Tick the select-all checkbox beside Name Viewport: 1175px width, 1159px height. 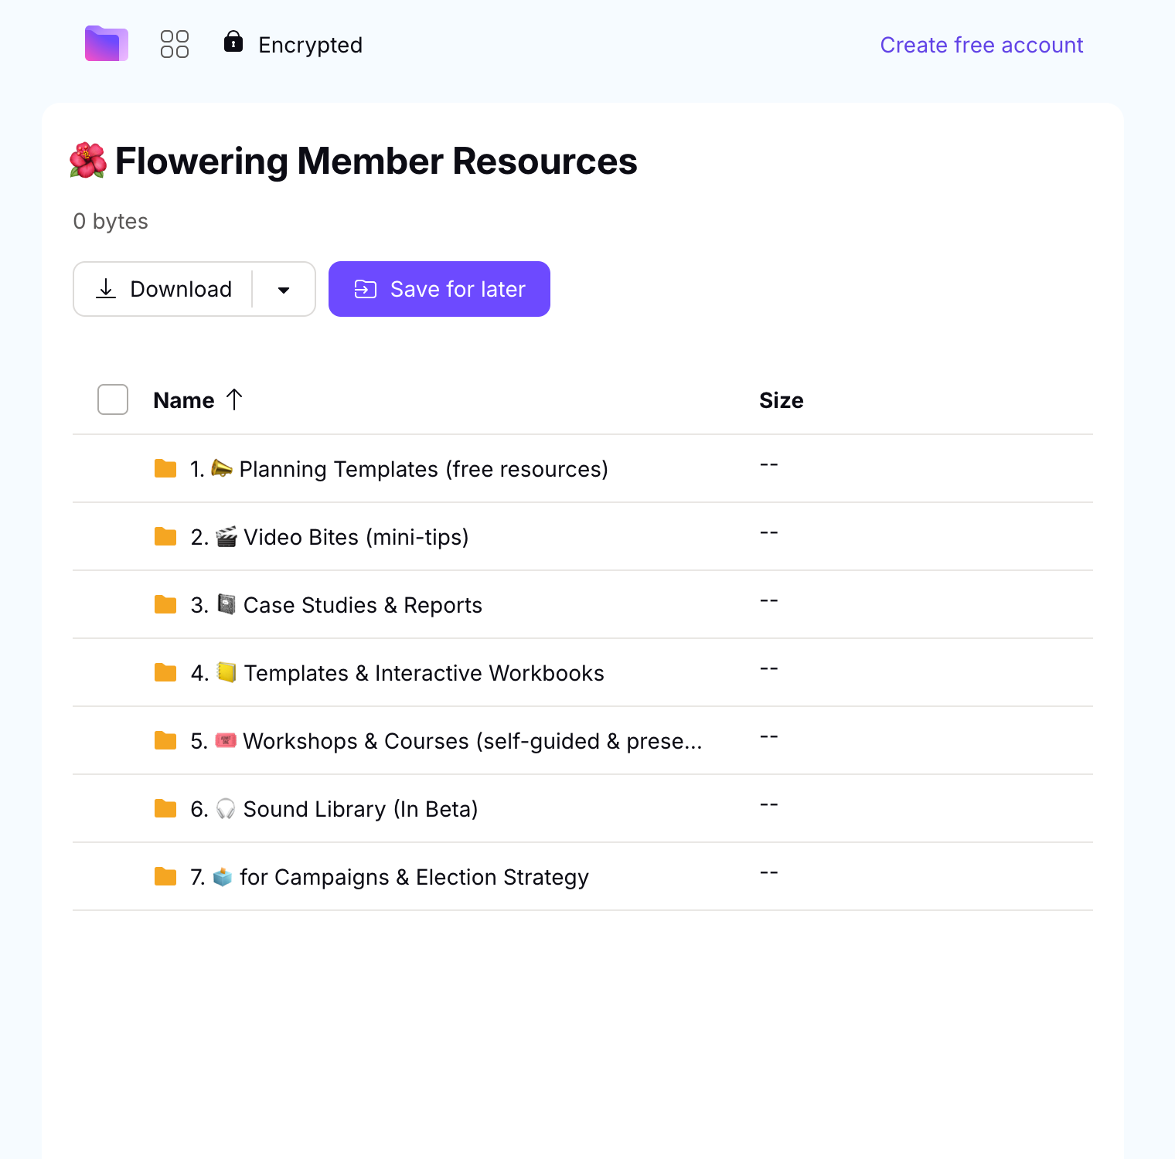(113, 399)
